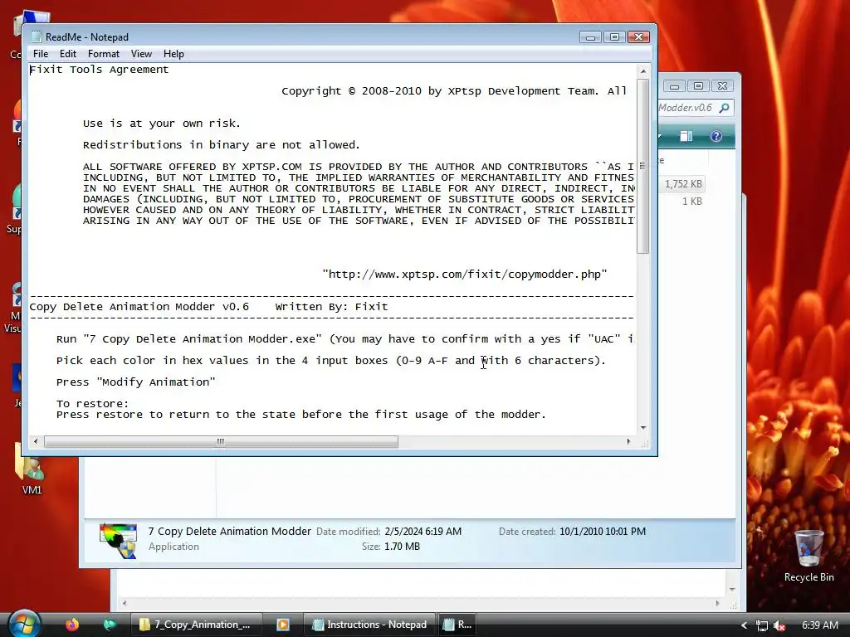Image resolution: width=850 pixels, height=637 pixels.
Task: Click the back window's scrollbar down arrow
Action: click(732, 590)
